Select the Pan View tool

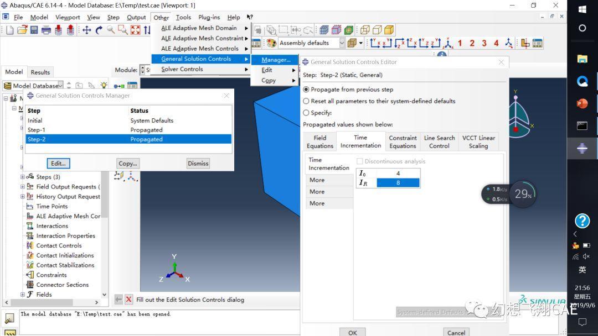86,30
